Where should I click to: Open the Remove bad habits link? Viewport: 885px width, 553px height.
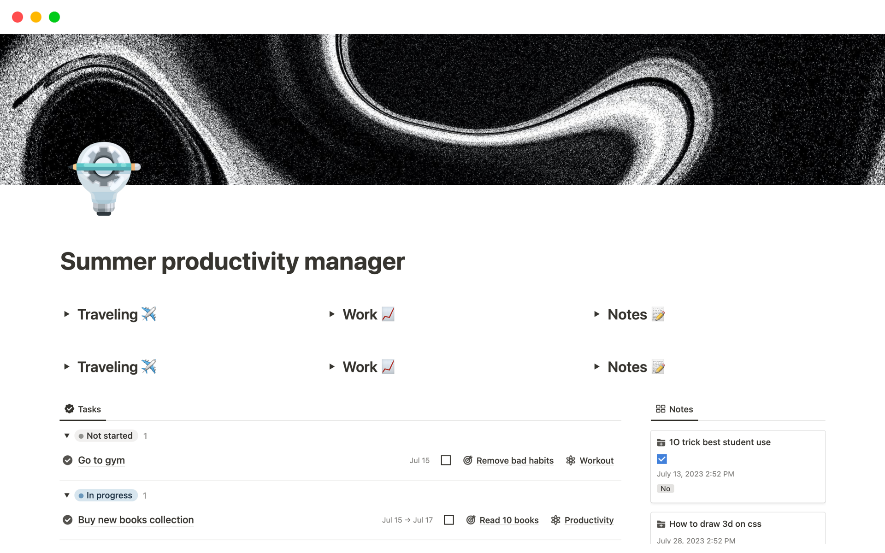[515, 460]
